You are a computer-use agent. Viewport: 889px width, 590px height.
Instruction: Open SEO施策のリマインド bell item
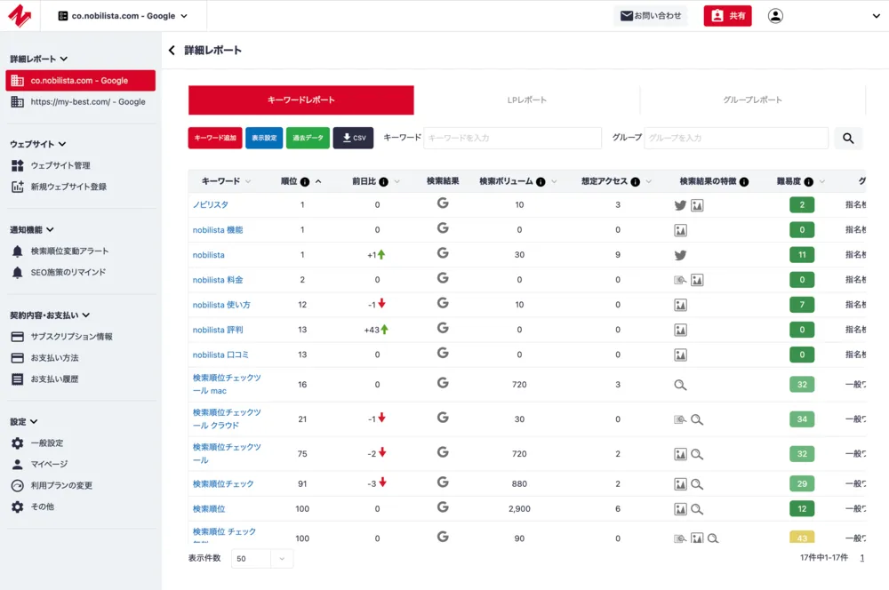pyautogui.click(x=59, y=273)
